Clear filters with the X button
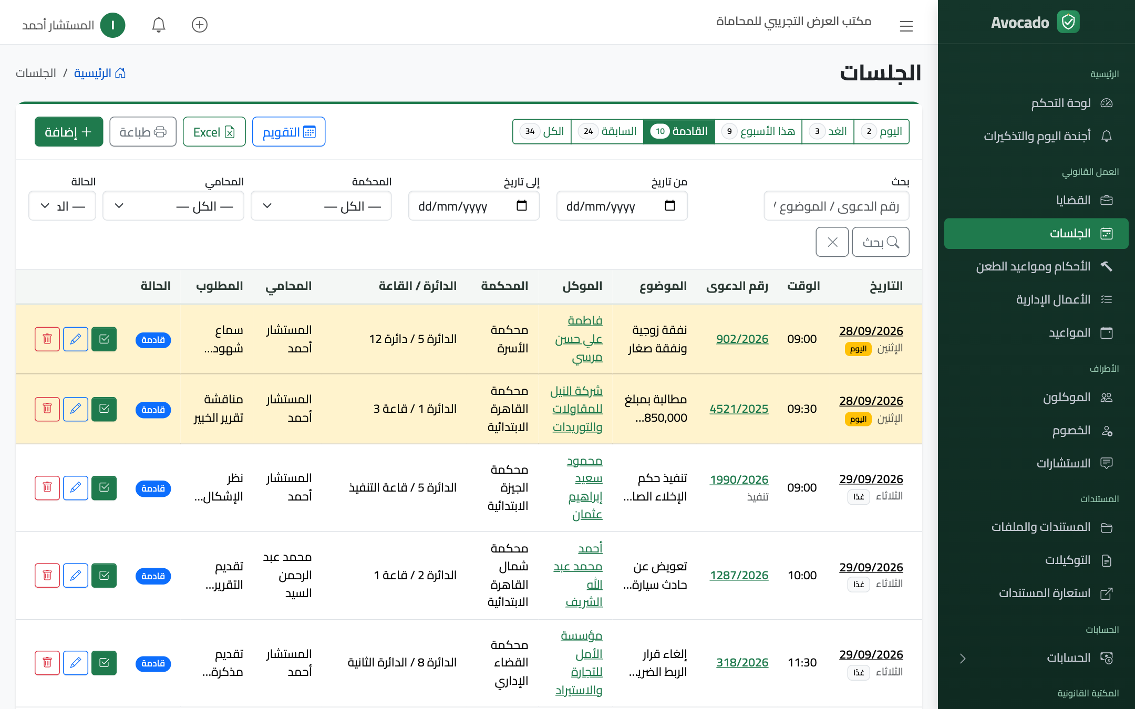The image size is (1135, 709). click(x=832, y=242)
